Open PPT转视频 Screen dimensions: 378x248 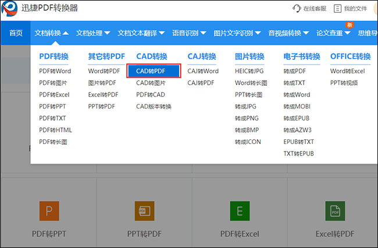click(344, 83)
